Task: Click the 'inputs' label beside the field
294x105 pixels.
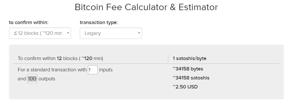Action: pos(106,70)
